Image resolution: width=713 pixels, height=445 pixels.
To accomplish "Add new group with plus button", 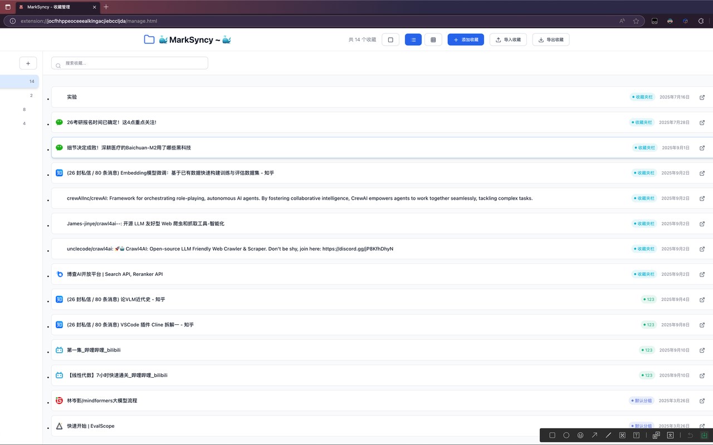I will point(28,63).
